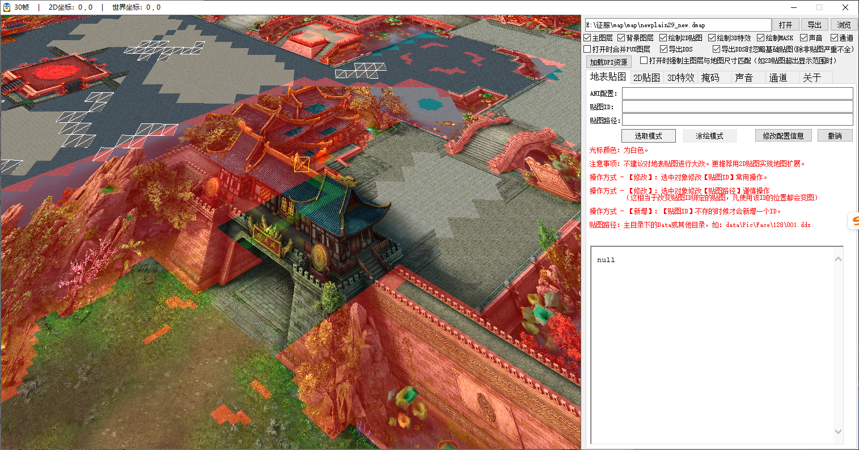Screen dimensions: 859x450
Task: Focus the ANI配置 input field
Action: (x=738, y=93)
